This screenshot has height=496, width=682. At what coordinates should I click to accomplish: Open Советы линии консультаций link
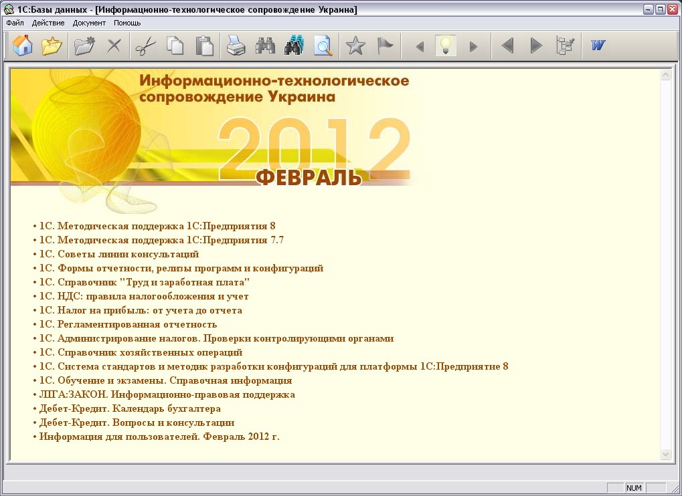click(x=119, y=254)
